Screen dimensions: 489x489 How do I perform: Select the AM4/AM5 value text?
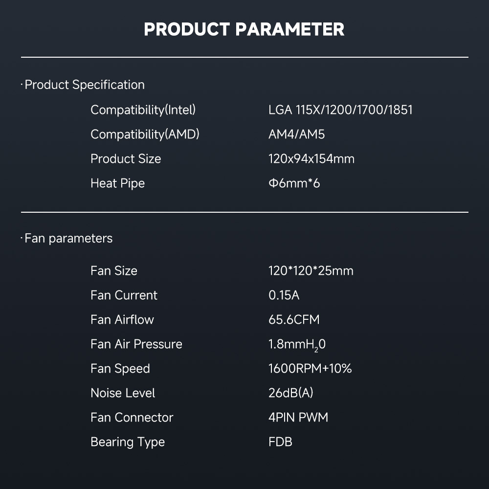coord(296,134)
